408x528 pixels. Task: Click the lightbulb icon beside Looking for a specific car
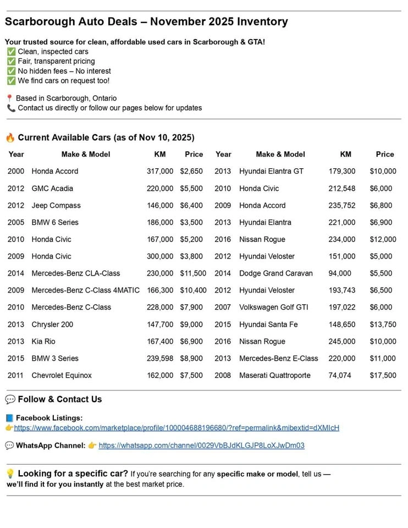pos(10,474)
